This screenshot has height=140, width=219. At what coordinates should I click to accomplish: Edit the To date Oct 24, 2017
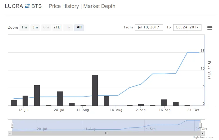(x=187, y=28)
